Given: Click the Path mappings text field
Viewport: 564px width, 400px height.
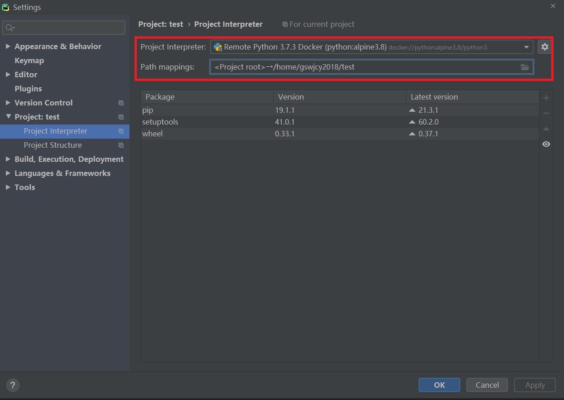Looking at the screenshot, I should [372, 67].
